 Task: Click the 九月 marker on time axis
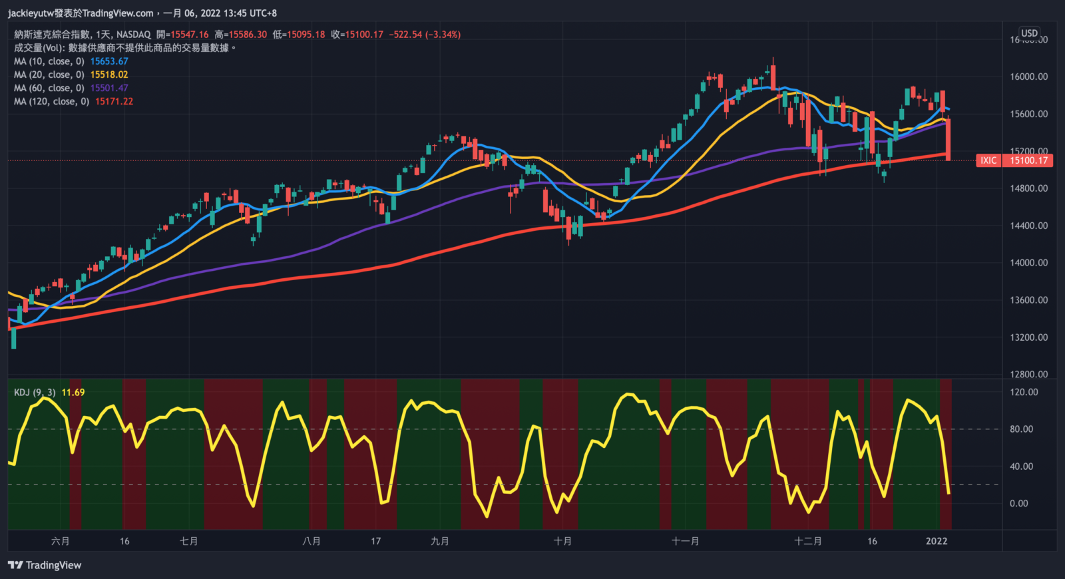440,541
